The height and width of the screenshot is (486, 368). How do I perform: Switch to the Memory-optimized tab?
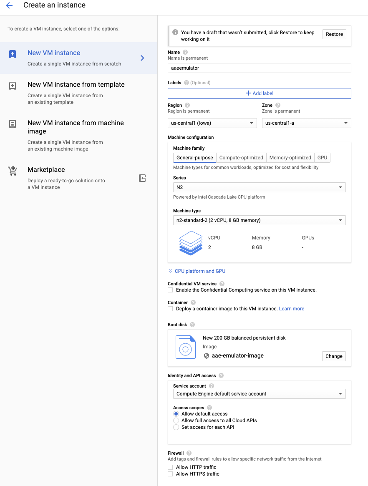(x=290, y=158)
